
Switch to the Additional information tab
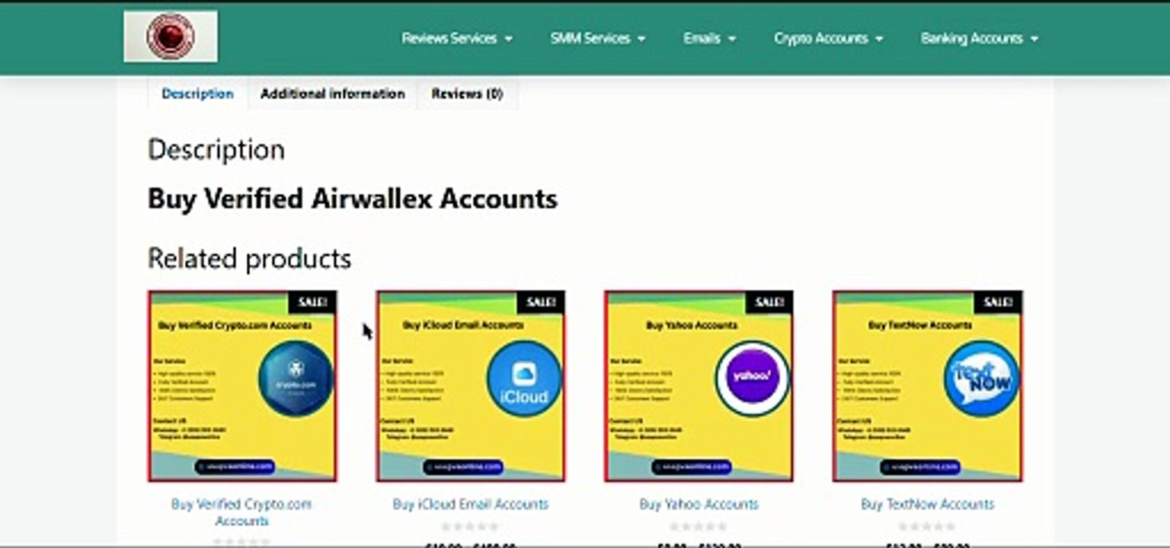pyautogui.click(x=333, y=94)
